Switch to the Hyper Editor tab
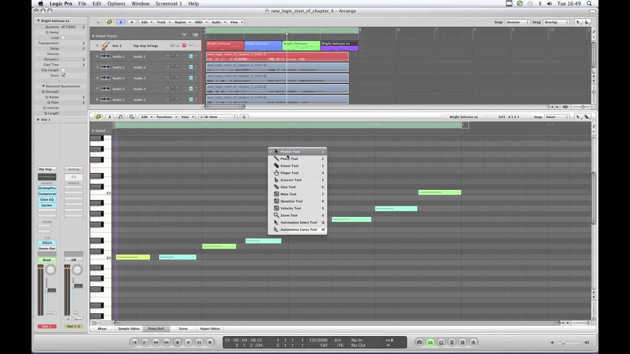The image size is (630, 354). [210, 328]
